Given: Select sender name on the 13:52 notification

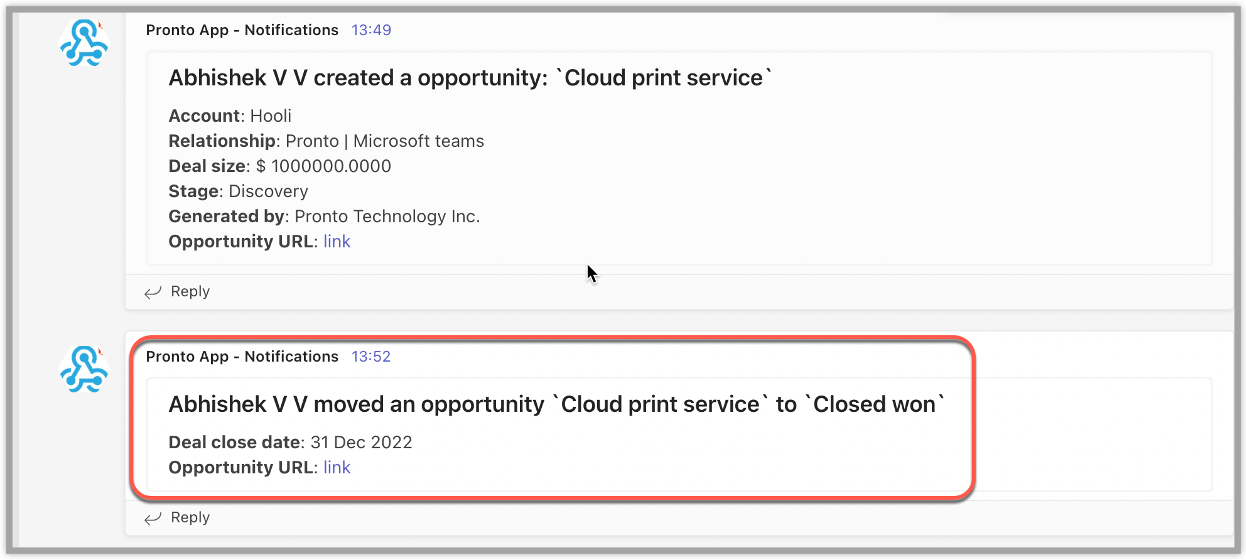Looking at the screenshot, I should [242, 357].
